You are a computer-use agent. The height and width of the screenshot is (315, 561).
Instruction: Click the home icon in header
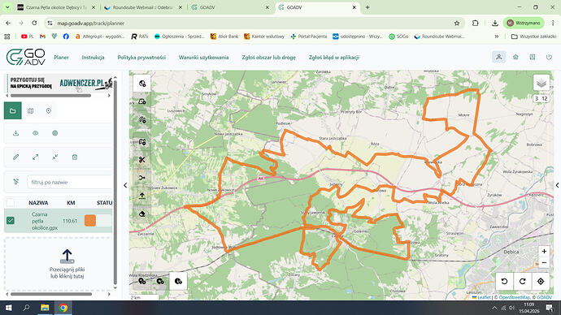pos(515,57)
